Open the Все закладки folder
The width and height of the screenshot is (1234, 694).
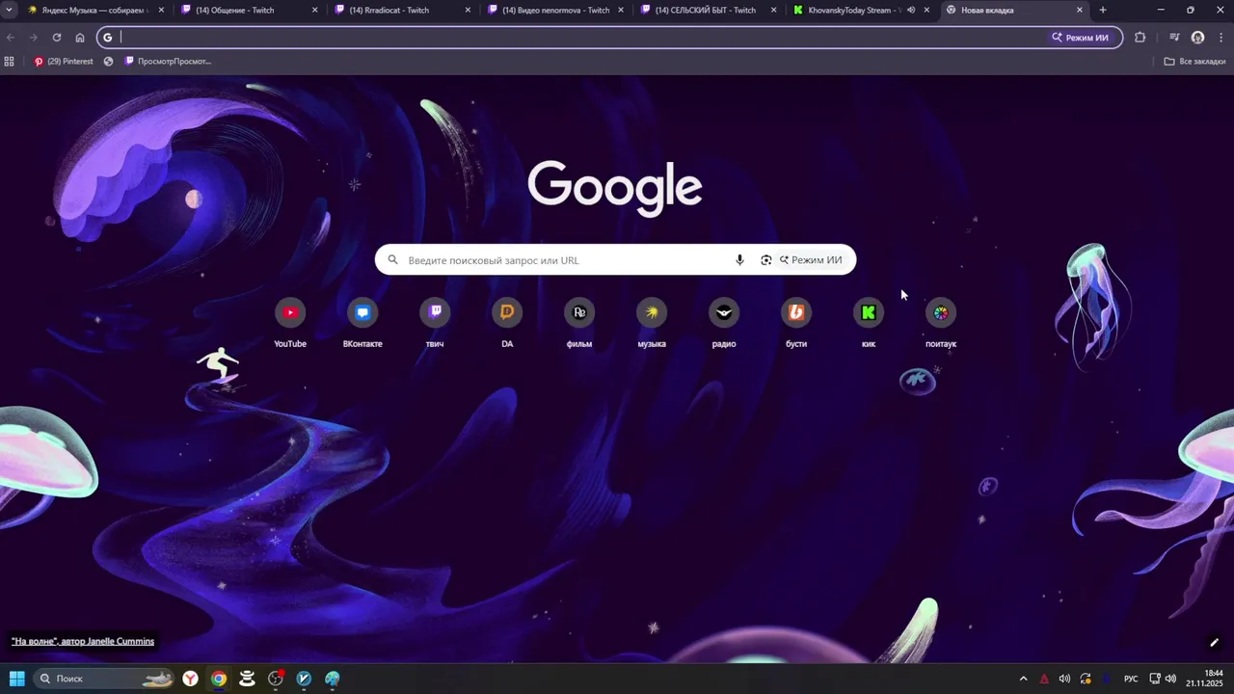coord(1194,61)
